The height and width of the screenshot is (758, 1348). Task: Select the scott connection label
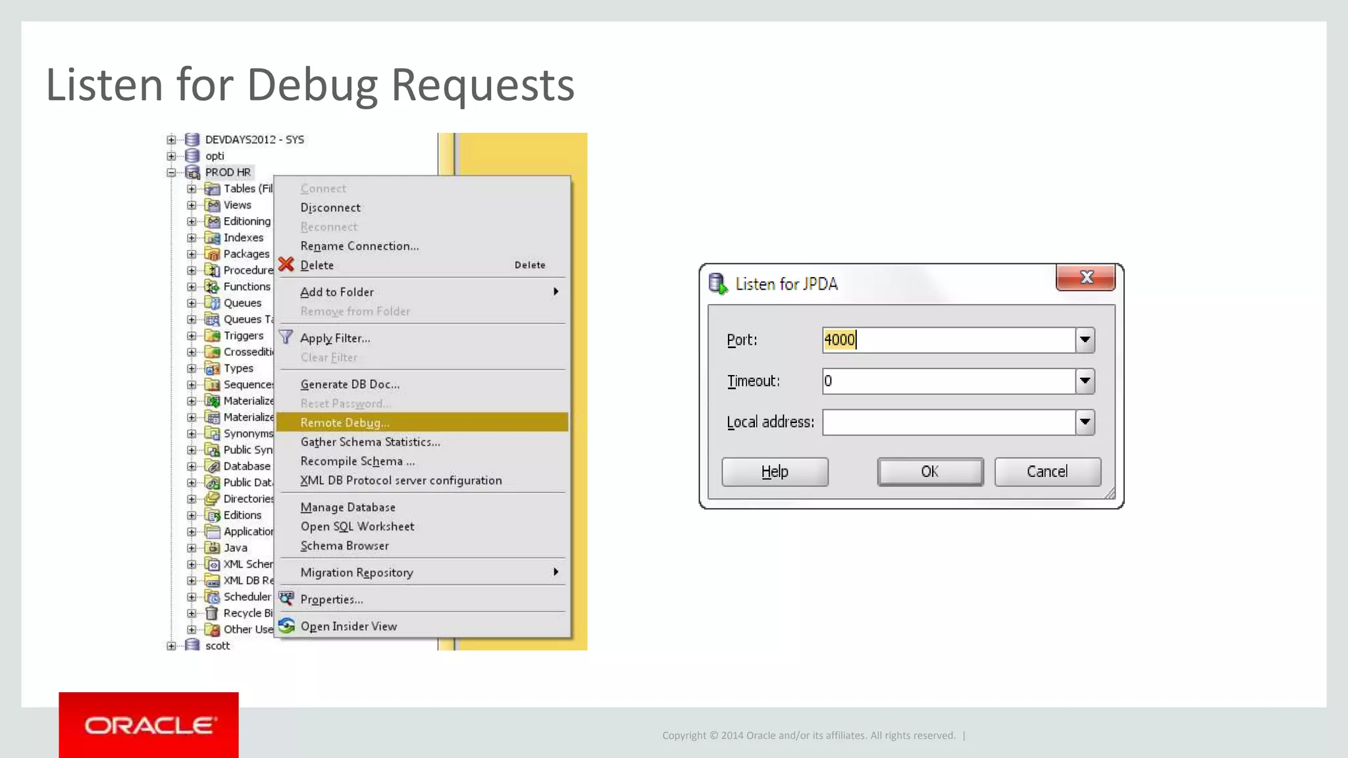[217, 646]
